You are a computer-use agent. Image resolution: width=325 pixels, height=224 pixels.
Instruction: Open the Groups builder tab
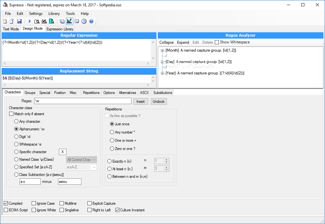coord(30,92)
